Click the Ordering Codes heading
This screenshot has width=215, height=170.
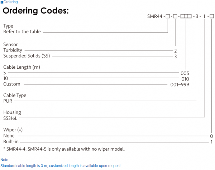(x=36, y=11)
